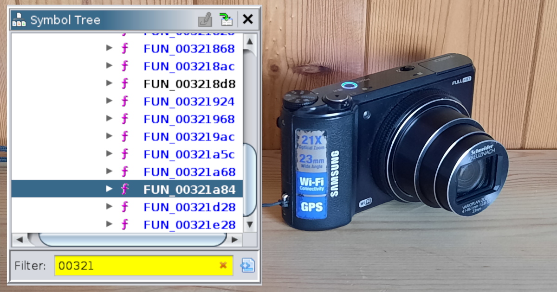557x292 pixels.
Task: Open the filter options icon
Action: coord(247,266)
